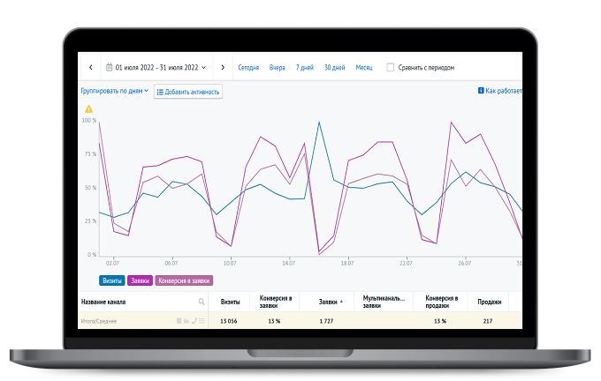Toggle the Конверсия в заявки legend chip
The image size is (601, 381).
[x=184, y=280]
